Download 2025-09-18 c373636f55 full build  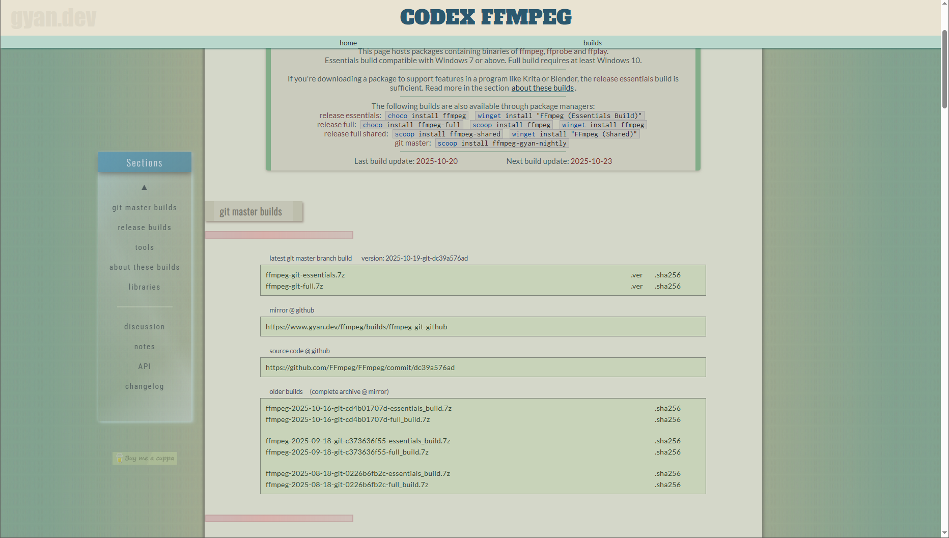347,452
